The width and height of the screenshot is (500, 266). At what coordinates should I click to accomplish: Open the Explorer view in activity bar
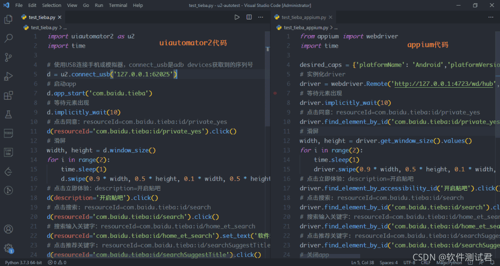(x=8, y=19)
